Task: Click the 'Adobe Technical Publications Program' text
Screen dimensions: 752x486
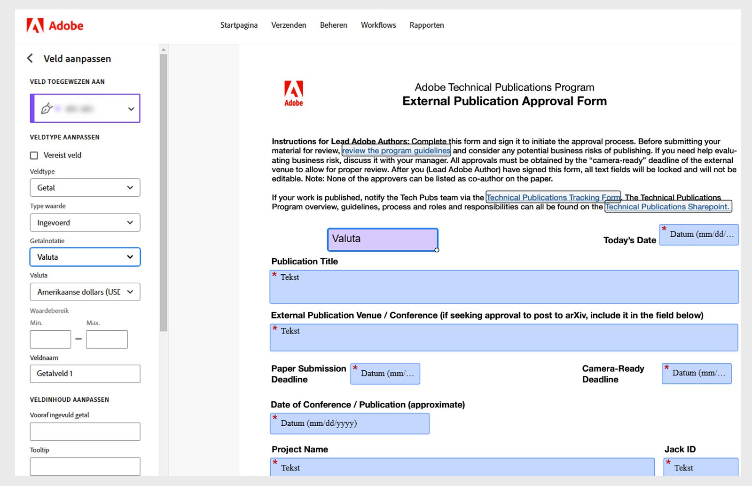Action: pyautogui.click(x=504, y=87)
